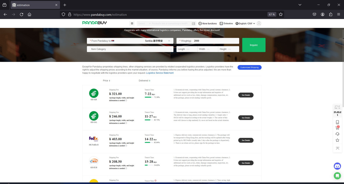Screen dimensions: 344x184
Task: Select the estimation tab
Action: [35, 5]
